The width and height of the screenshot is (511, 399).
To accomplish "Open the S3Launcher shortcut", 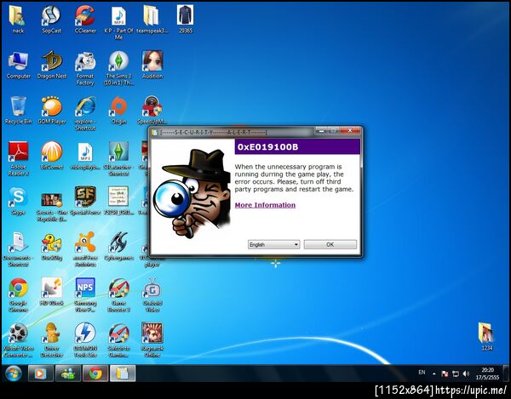I will coord(118,159).
